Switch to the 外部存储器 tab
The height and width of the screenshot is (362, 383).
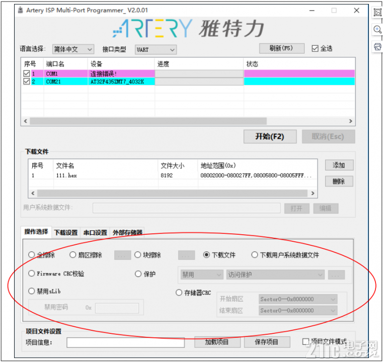coord(127,232)
